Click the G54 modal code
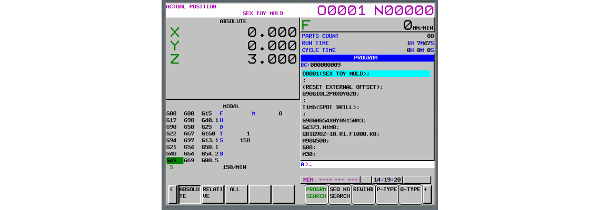This screenshot has height=210, width=600. point(188,147)
